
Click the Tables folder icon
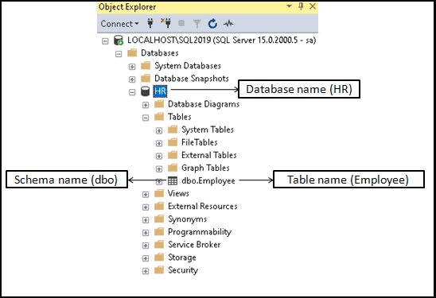pos(159,117)
